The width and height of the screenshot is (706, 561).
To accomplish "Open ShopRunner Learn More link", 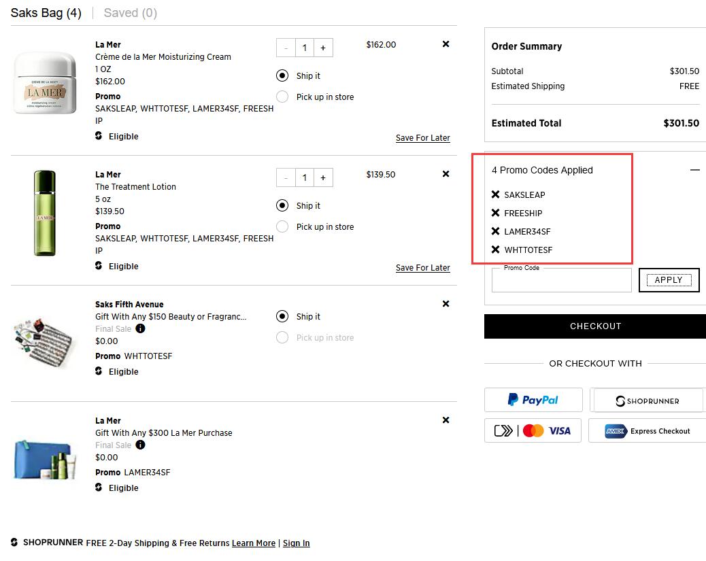I will coord(254,543).
